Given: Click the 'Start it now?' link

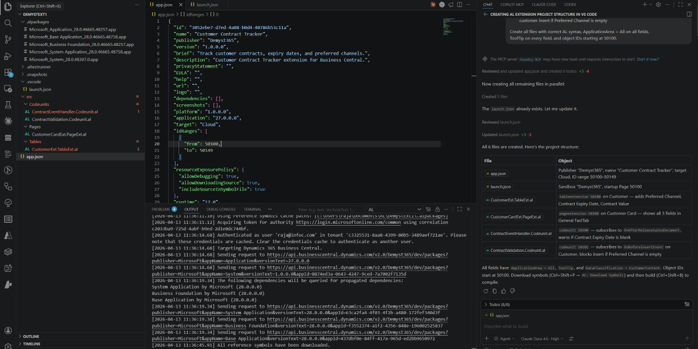Looking at the screenshot, I should tap(647, 59).
